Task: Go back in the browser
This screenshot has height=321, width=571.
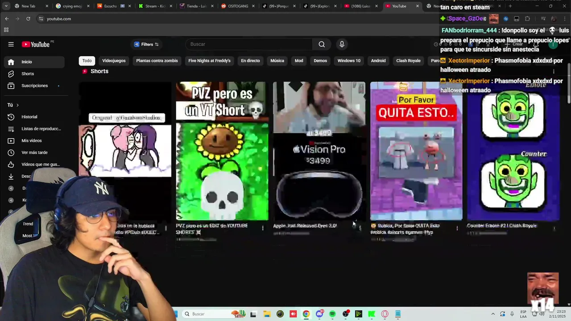Action: (x=7, y=19)
